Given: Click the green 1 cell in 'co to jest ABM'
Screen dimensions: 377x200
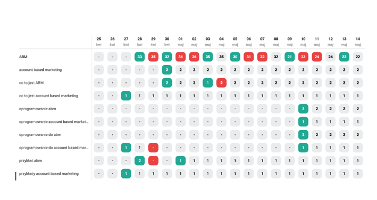Looking at the screenshot, I should [208, 83].
